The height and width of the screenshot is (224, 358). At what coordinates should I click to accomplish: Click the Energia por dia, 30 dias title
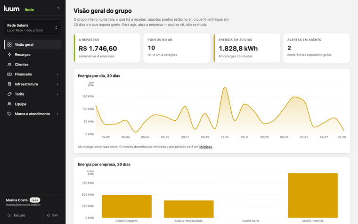tap(99, 76)
